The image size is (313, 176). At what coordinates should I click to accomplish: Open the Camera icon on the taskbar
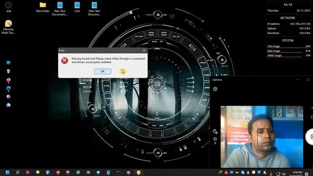pos(128,172)
